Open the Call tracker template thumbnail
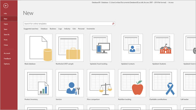Screen dimensions: 196x110 click(188, 83)
